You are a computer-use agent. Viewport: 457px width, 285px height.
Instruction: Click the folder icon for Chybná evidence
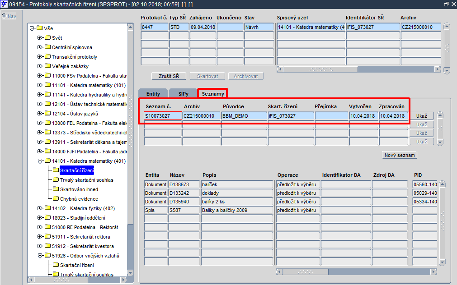(56, 199)
